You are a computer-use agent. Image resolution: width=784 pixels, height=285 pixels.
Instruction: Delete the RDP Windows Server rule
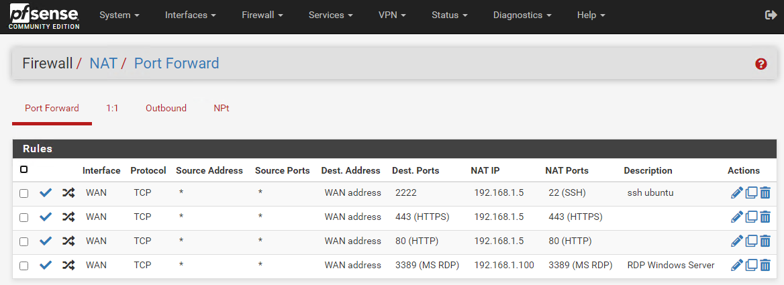tap(765, 266)
